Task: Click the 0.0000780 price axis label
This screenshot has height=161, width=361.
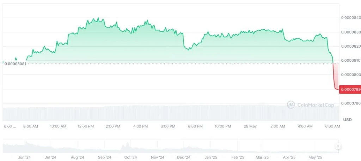Action: [350, 103]
